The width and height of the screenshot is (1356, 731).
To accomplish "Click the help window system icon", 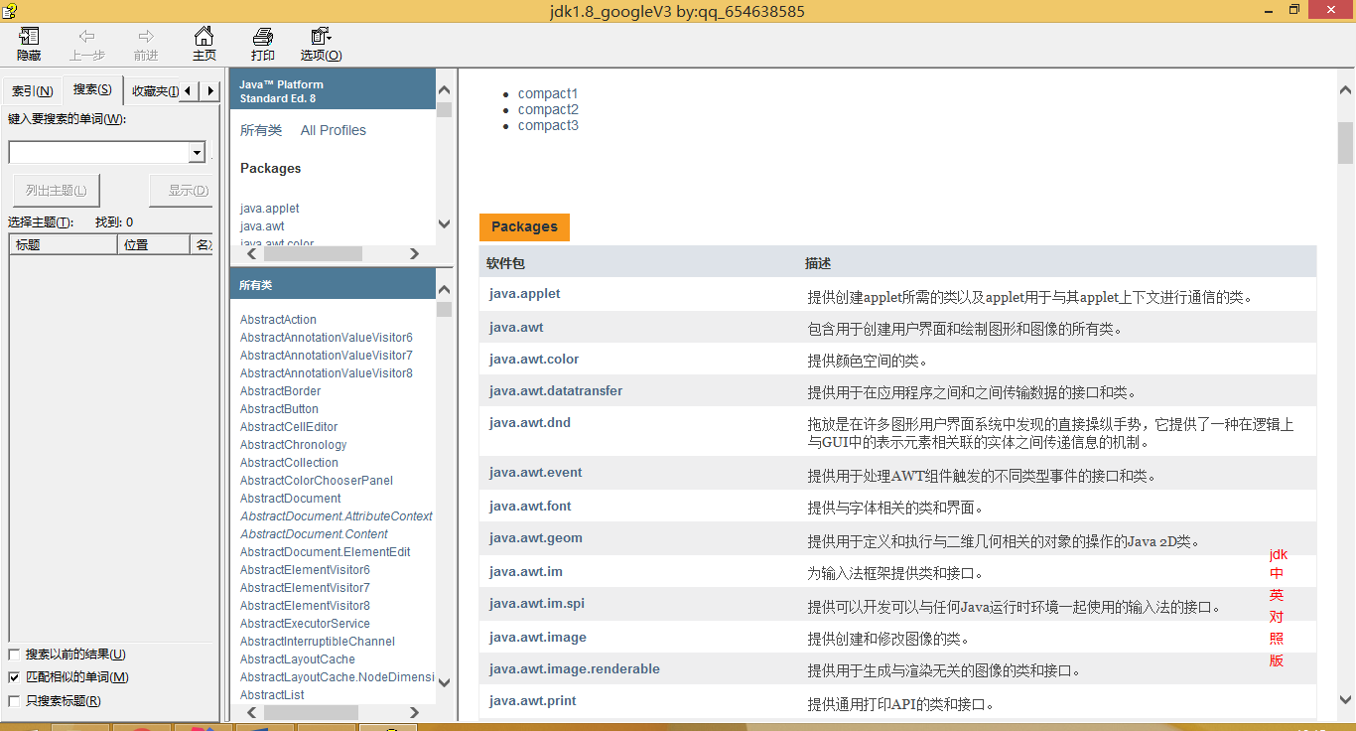I will click(10, 10).
